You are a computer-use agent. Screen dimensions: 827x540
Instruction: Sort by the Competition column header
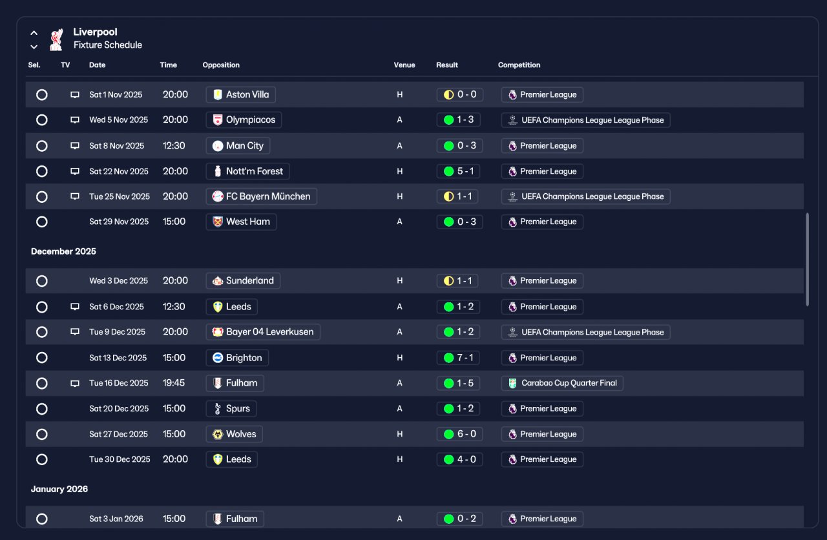pos(519,65)
